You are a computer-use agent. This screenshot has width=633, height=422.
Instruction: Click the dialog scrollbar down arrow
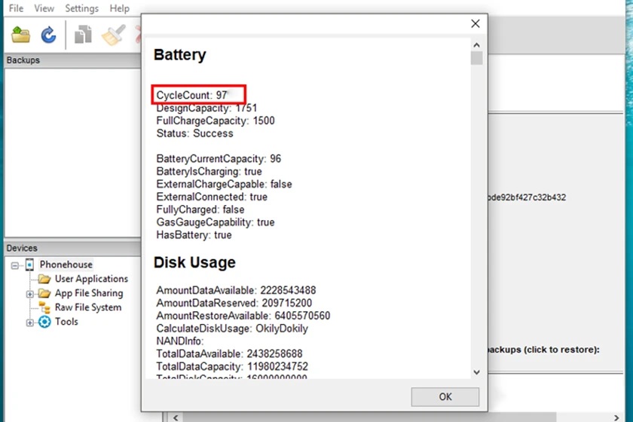476,372
